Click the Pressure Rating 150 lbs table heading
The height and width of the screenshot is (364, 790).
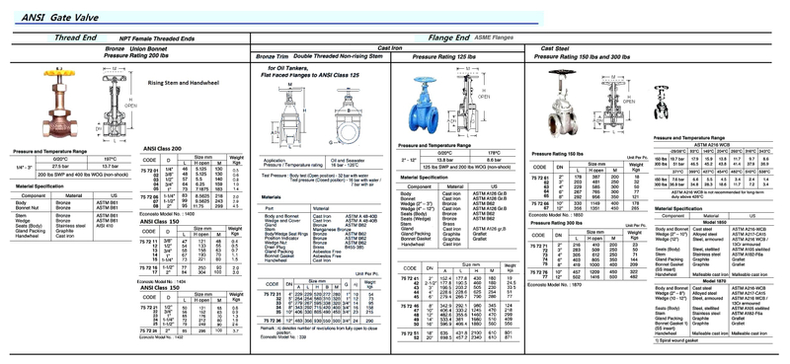pos(558,154)
